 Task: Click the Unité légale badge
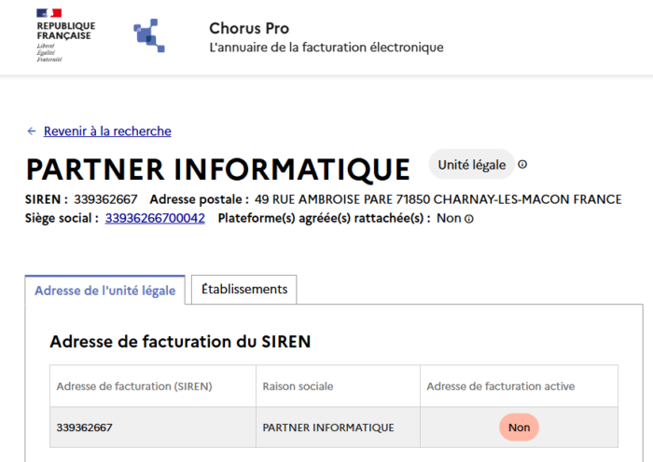point(471,165)
